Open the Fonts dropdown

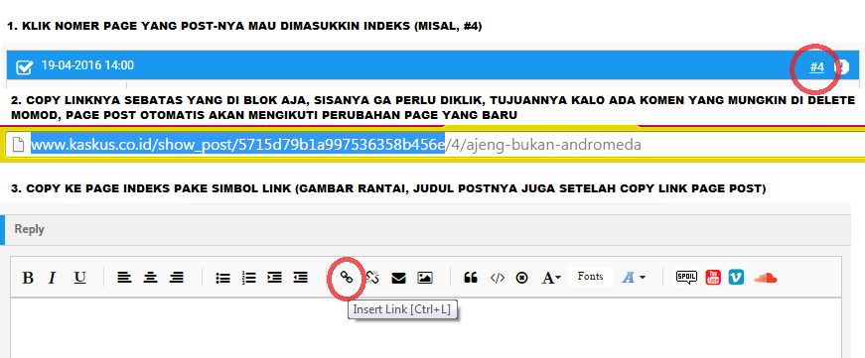(590, 277)
